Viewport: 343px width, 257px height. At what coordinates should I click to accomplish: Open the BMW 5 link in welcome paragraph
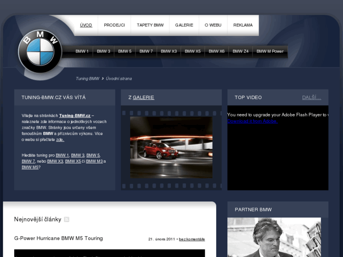tap(93, 155)
